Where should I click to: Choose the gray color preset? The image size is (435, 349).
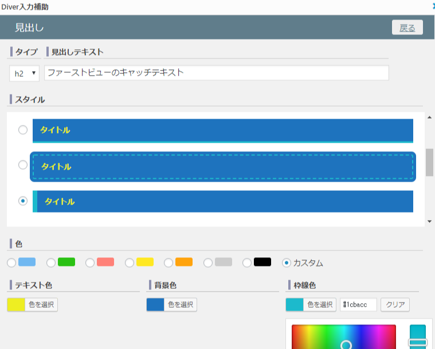pos(208,262)
